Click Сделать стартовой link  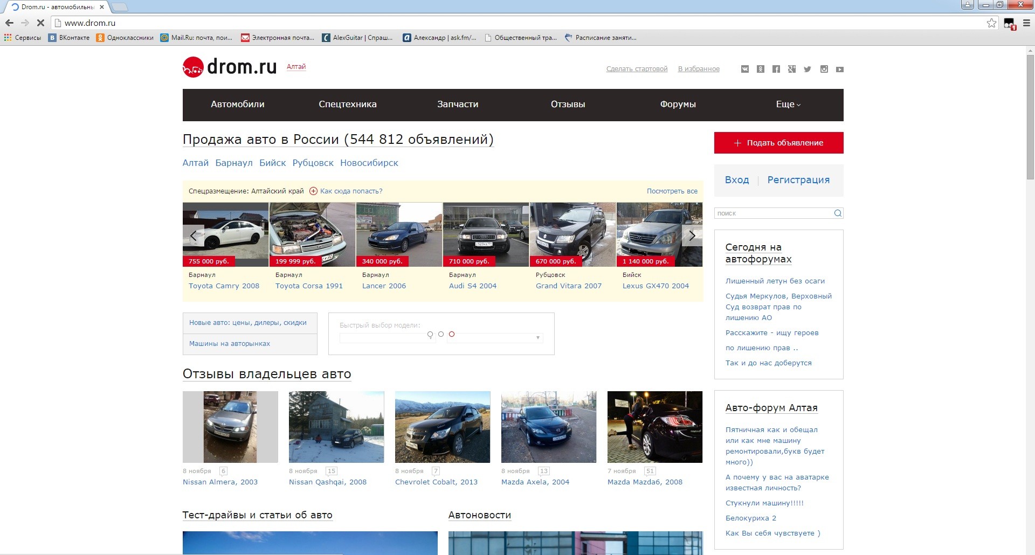click(637, 69)
